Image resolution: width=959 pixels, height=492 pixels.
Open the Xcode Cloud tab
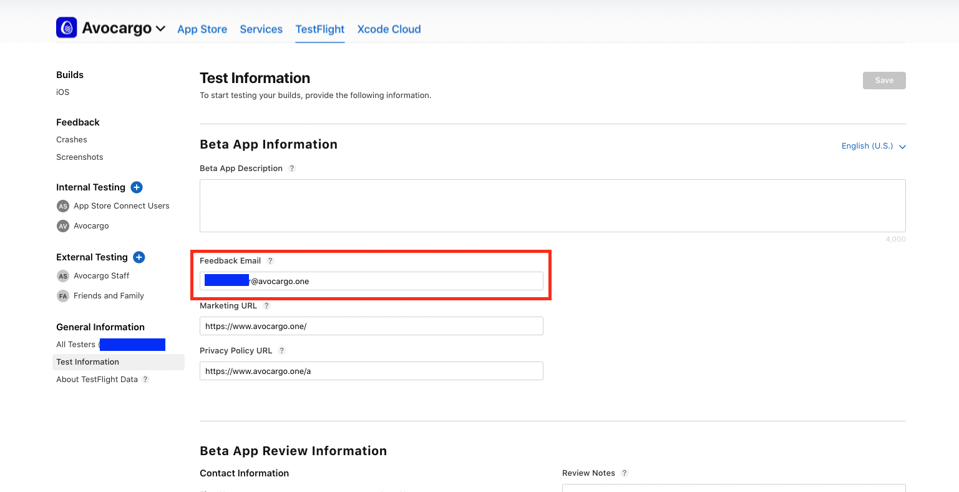pyautogui.click(x=389, y=29)
